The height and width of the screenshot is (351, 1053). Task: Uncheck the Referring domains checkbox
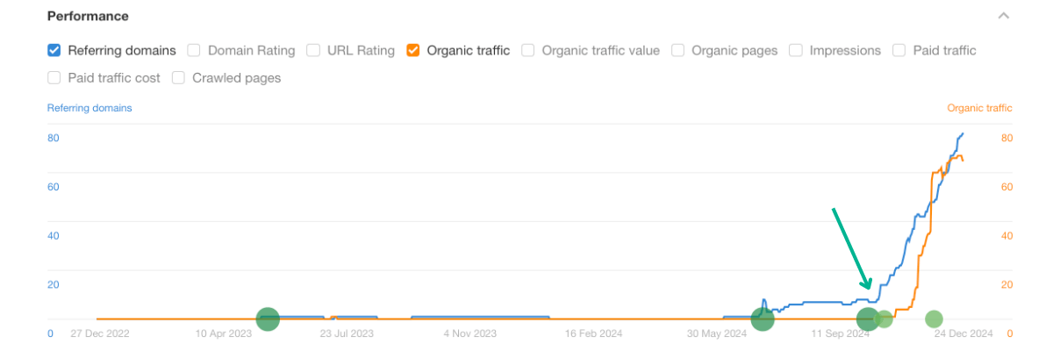54,51
